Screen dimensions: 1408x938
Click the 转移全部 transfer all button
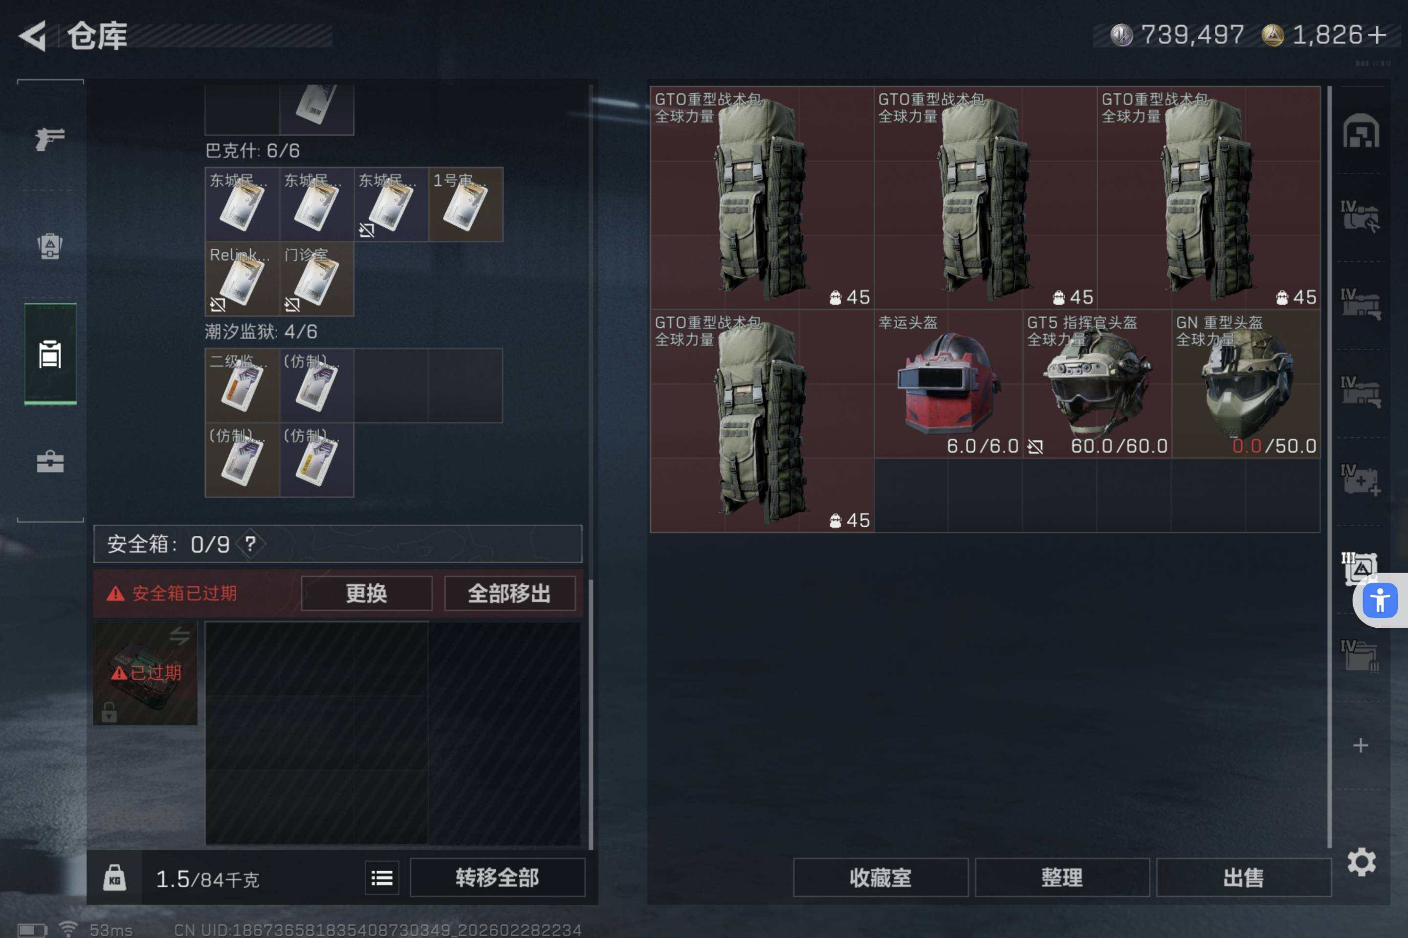click(x=498, y=877)
